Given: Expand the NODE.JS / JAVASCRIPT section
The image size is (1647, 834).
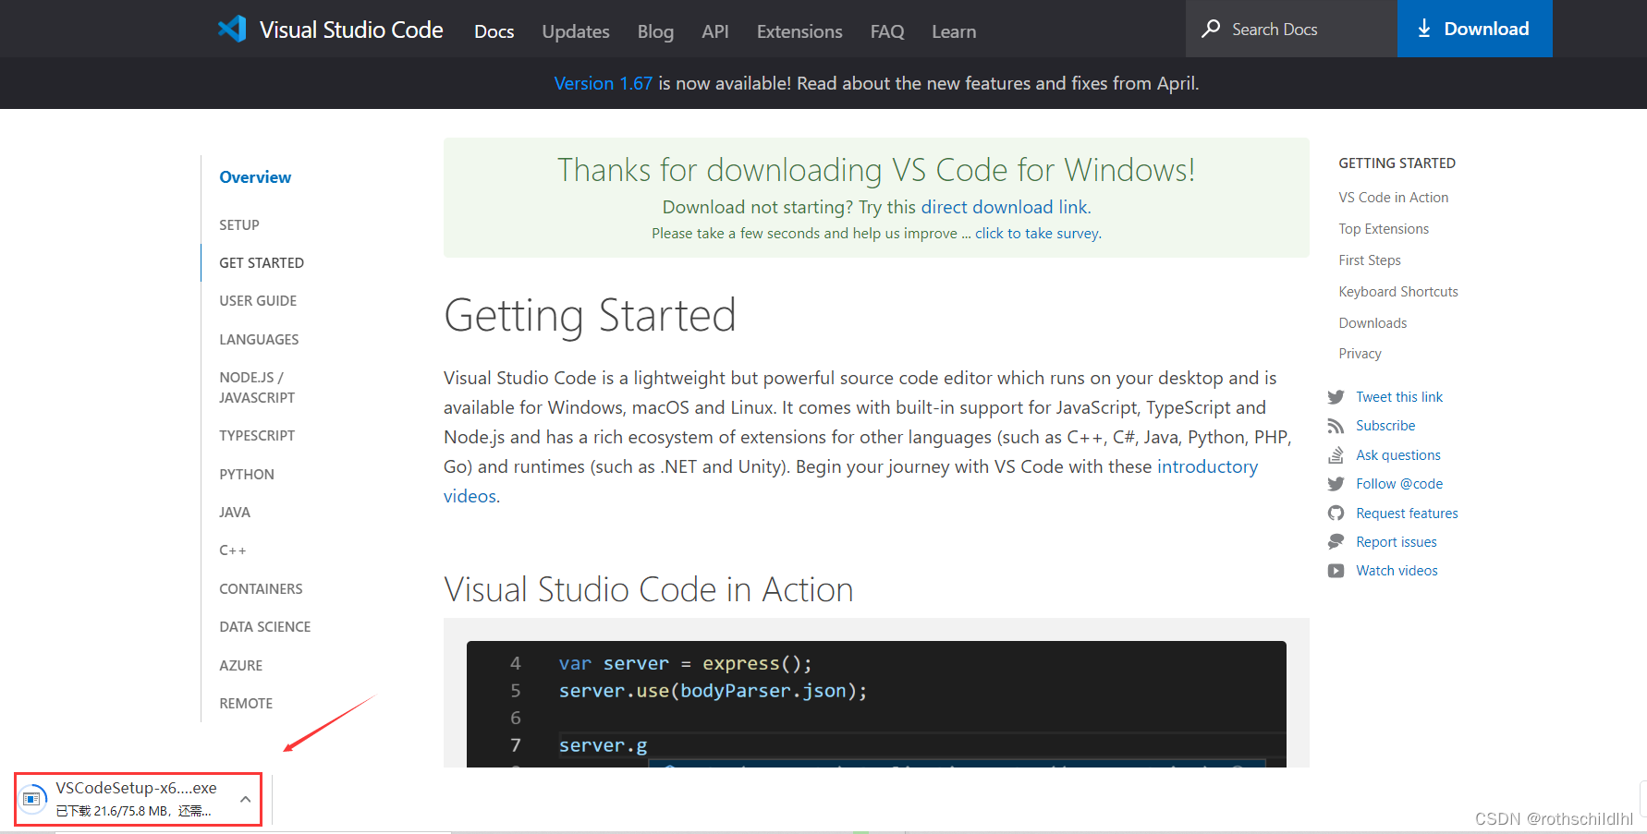Looking at the screenshot, I should tap(257, 388).
